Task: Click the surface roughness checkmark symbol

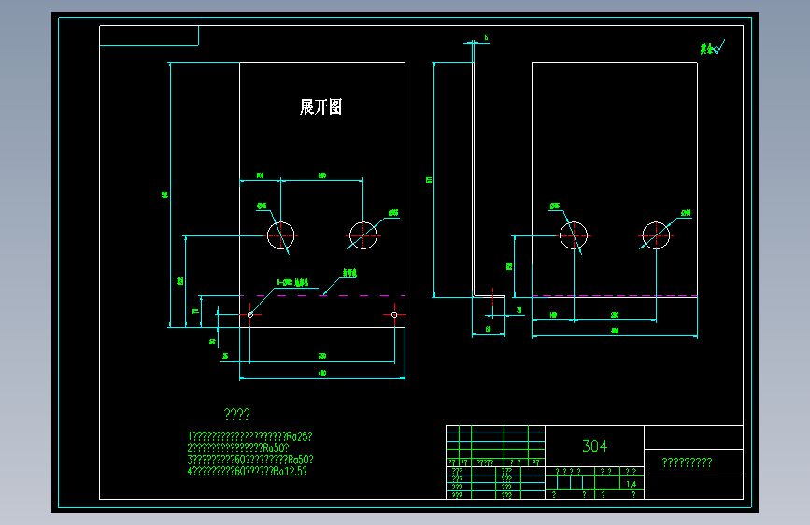Action: click(x=719, y=48)
